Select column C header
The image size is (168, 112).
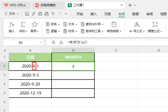[x=116, y=50]
